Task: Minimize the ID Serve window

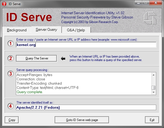Action: [x=138, y=3]
